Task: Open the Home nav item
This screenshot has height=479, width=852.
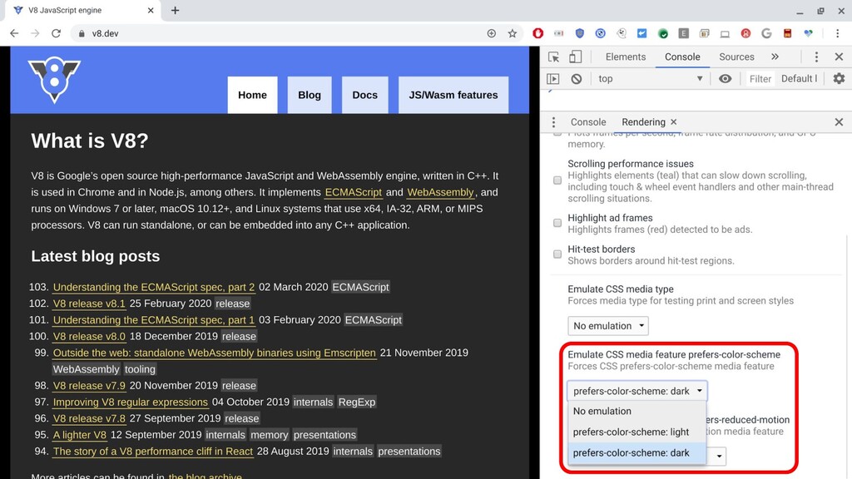Action: [x=253, y=95]
